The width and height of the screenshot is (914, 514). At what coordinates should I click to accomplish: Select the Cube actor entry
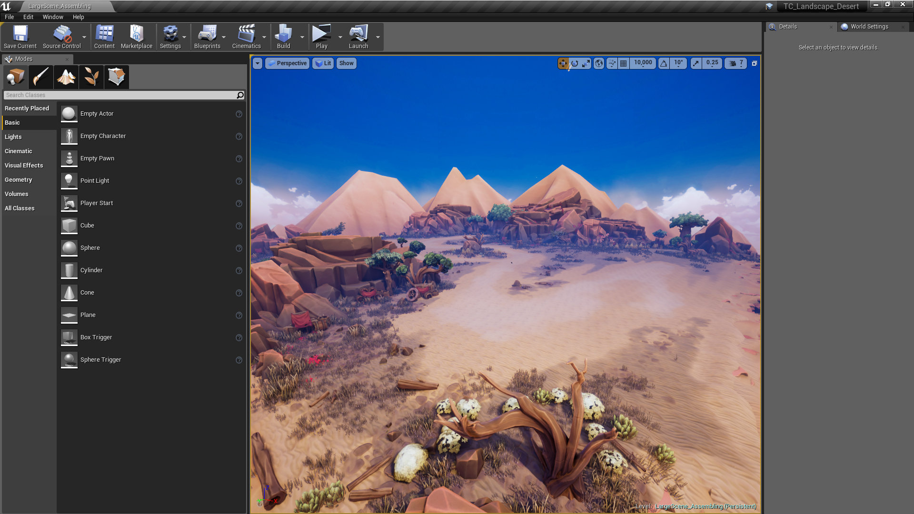(151, 226)
